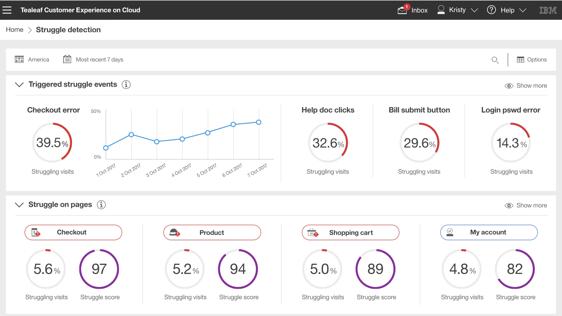The height and width of the screenshot is (316, 562).
Task: Click the calendar date range icon
Action: pos(67,59)
